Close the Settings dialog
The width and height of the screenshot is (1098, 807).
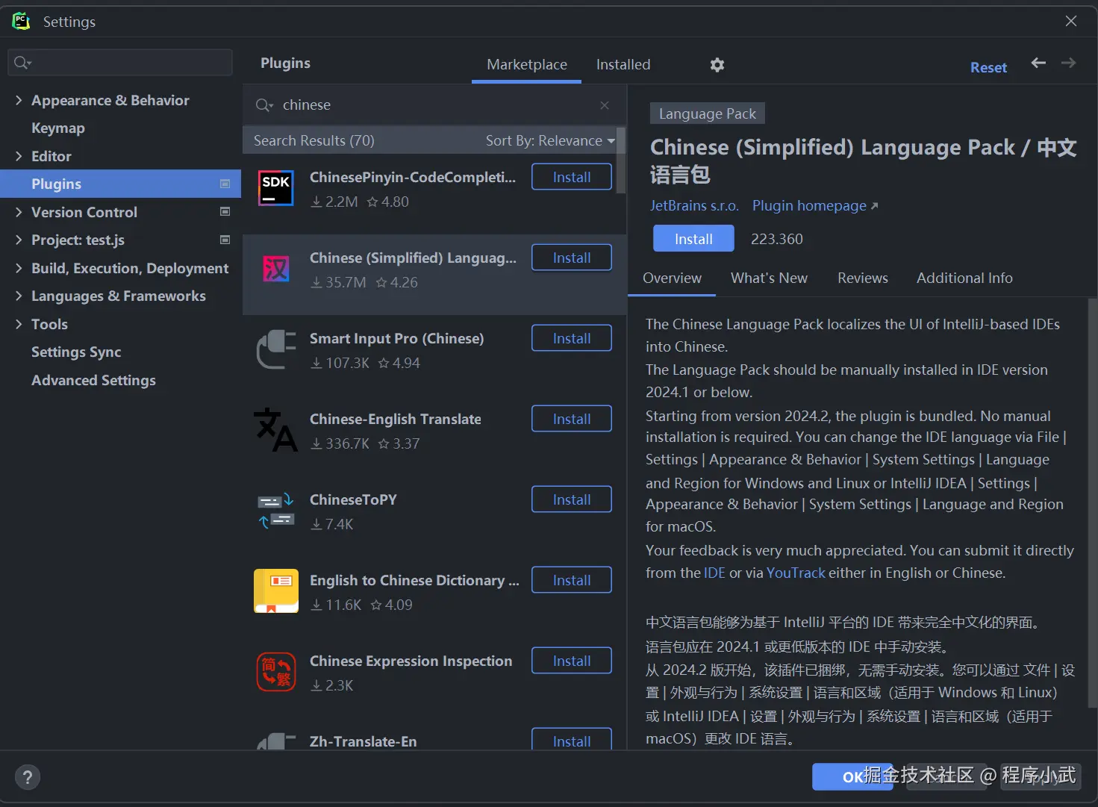[x=1071, y=21]
